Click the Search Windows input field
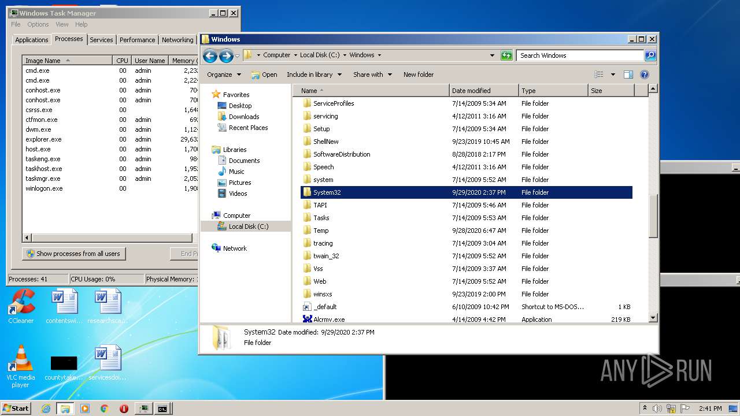 [x=580, y=55]
